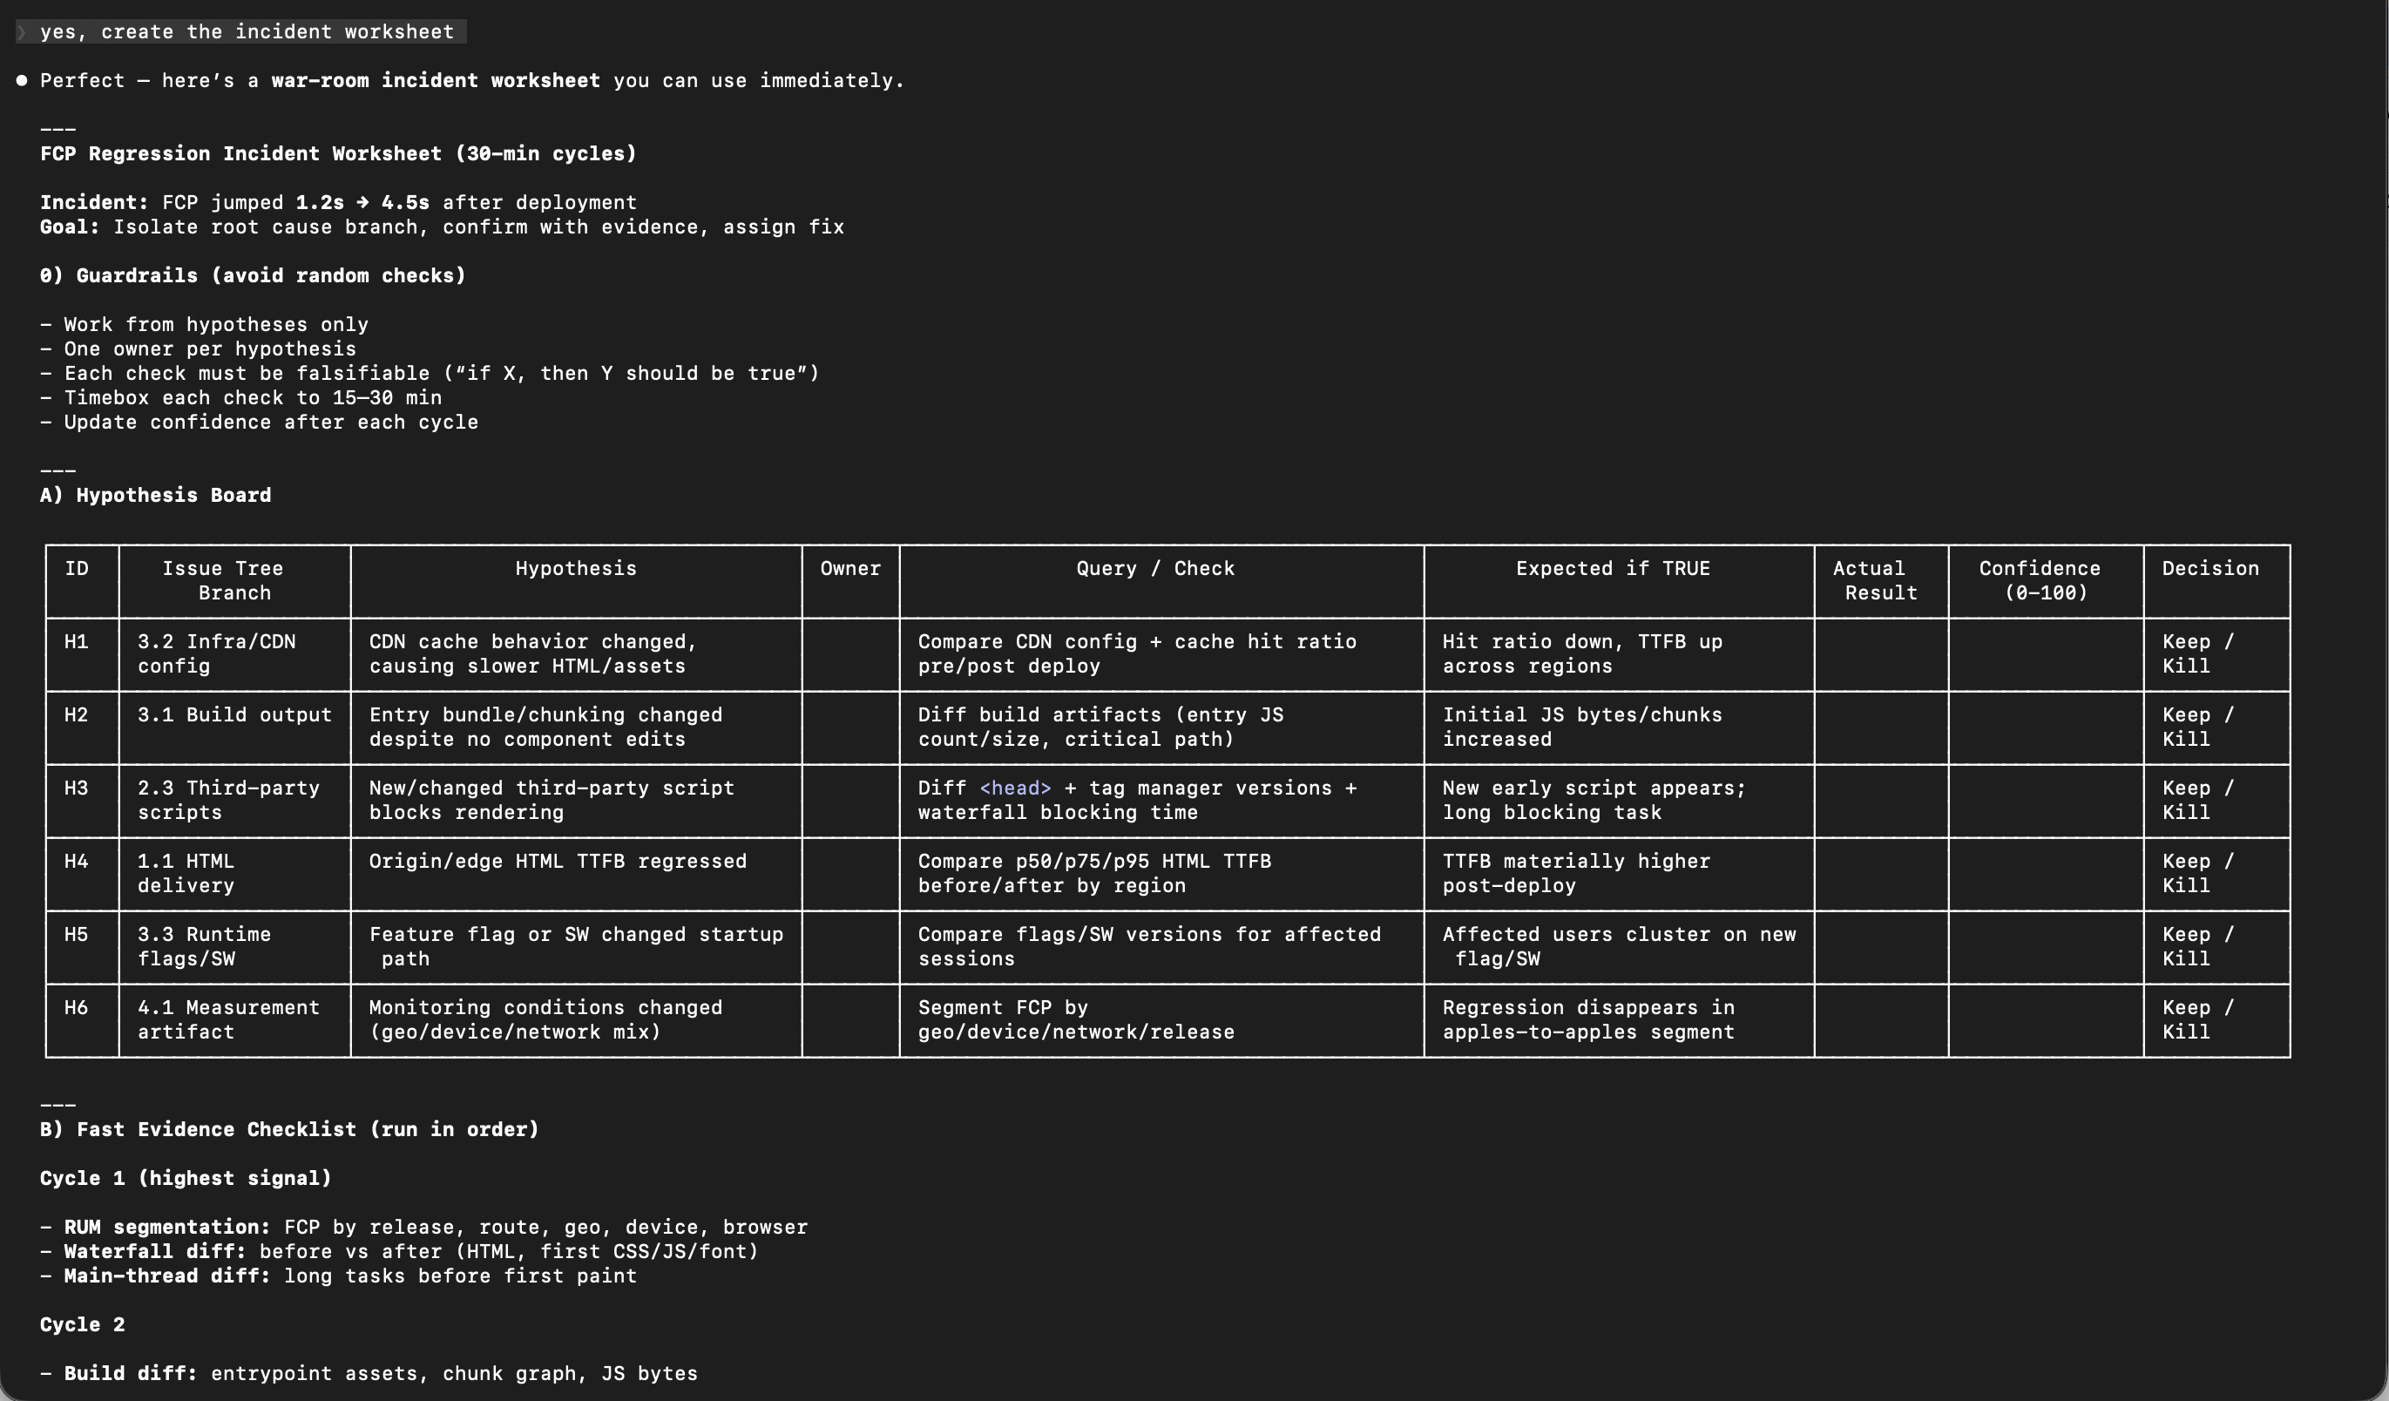Click the 'H5' row ID cell
2389x1401 pixels.
[x=76, y=935]
